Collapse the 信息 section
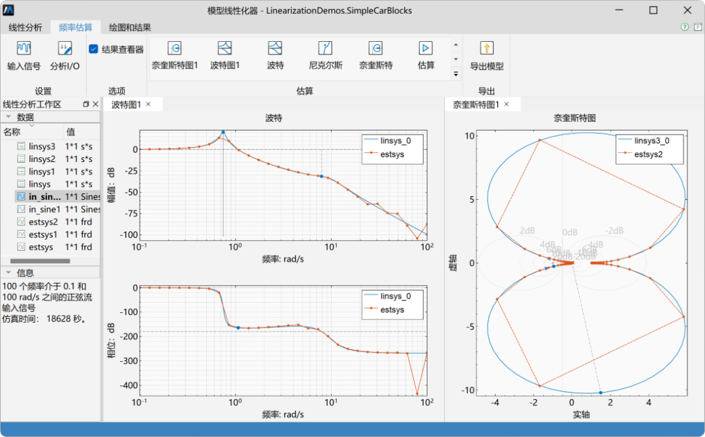The height and width of the screenshot is (437, 705). tap(7, 272)
